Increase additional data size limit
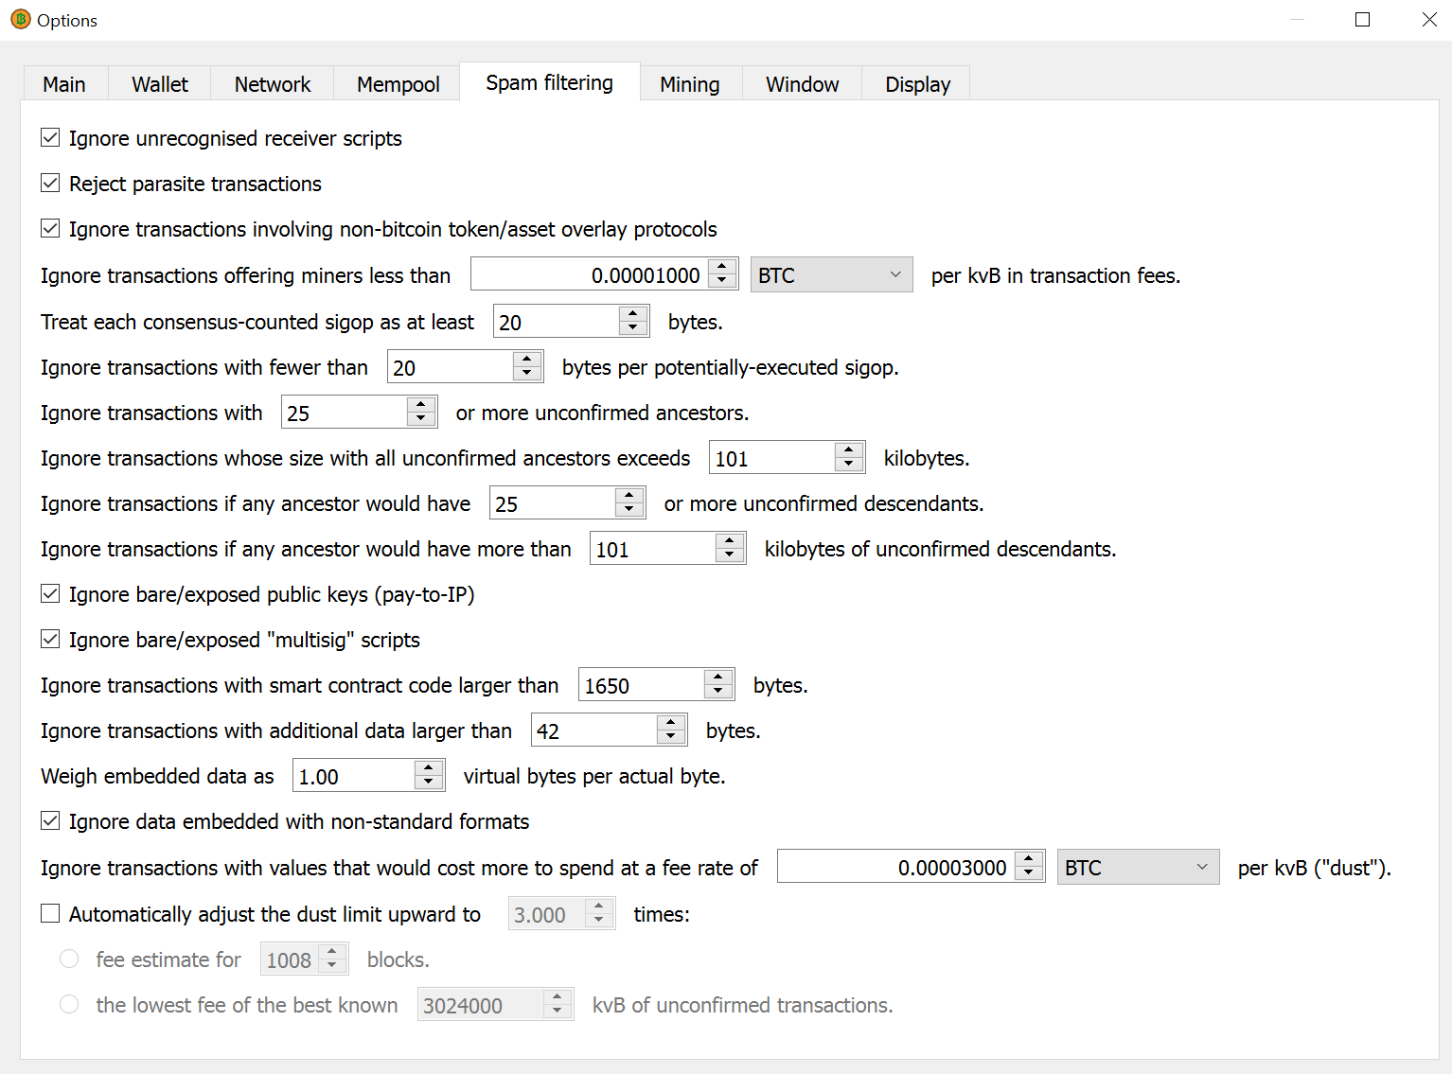The height and width of the screenshot is (1074, 1452). [671, 722]
